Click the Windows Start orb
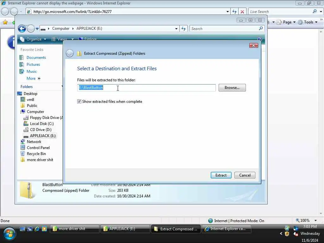Viewport: 324px width, 243px height. point(9,234)
